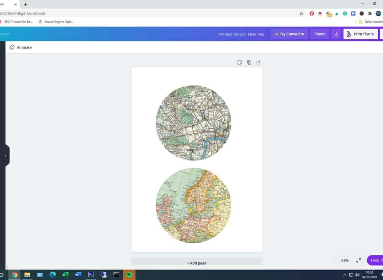Open Spotify from the taskbar
The height and width of the screenshot is (280, 383).
coord(129,275)
